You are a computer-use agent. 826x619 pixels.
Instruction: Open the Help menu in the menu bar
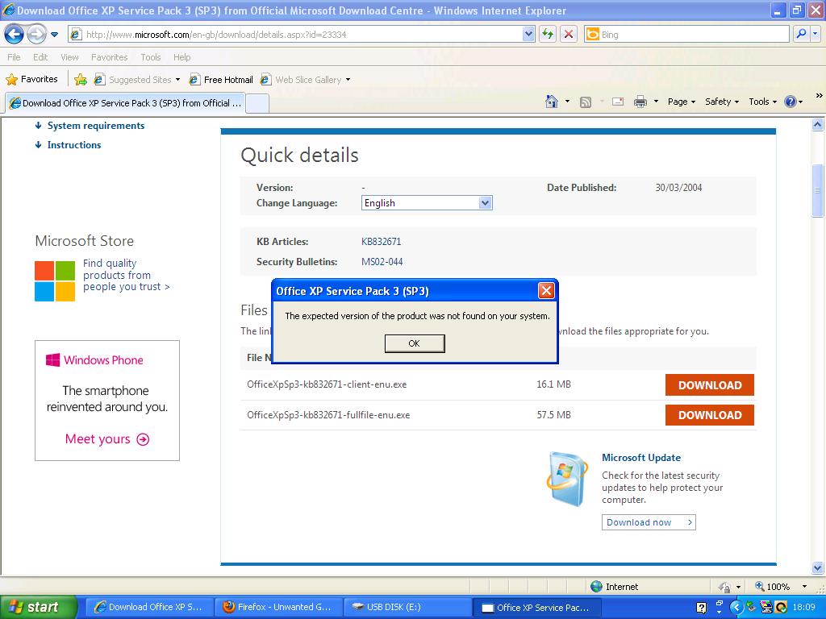(x=181, y=57)
